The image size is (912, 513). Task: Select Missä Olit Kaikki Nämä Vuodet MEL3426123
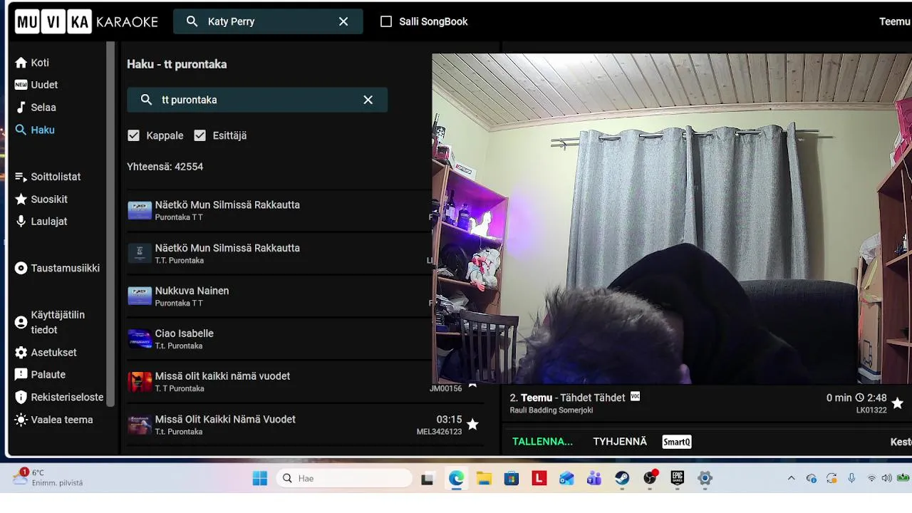(305, 425)
